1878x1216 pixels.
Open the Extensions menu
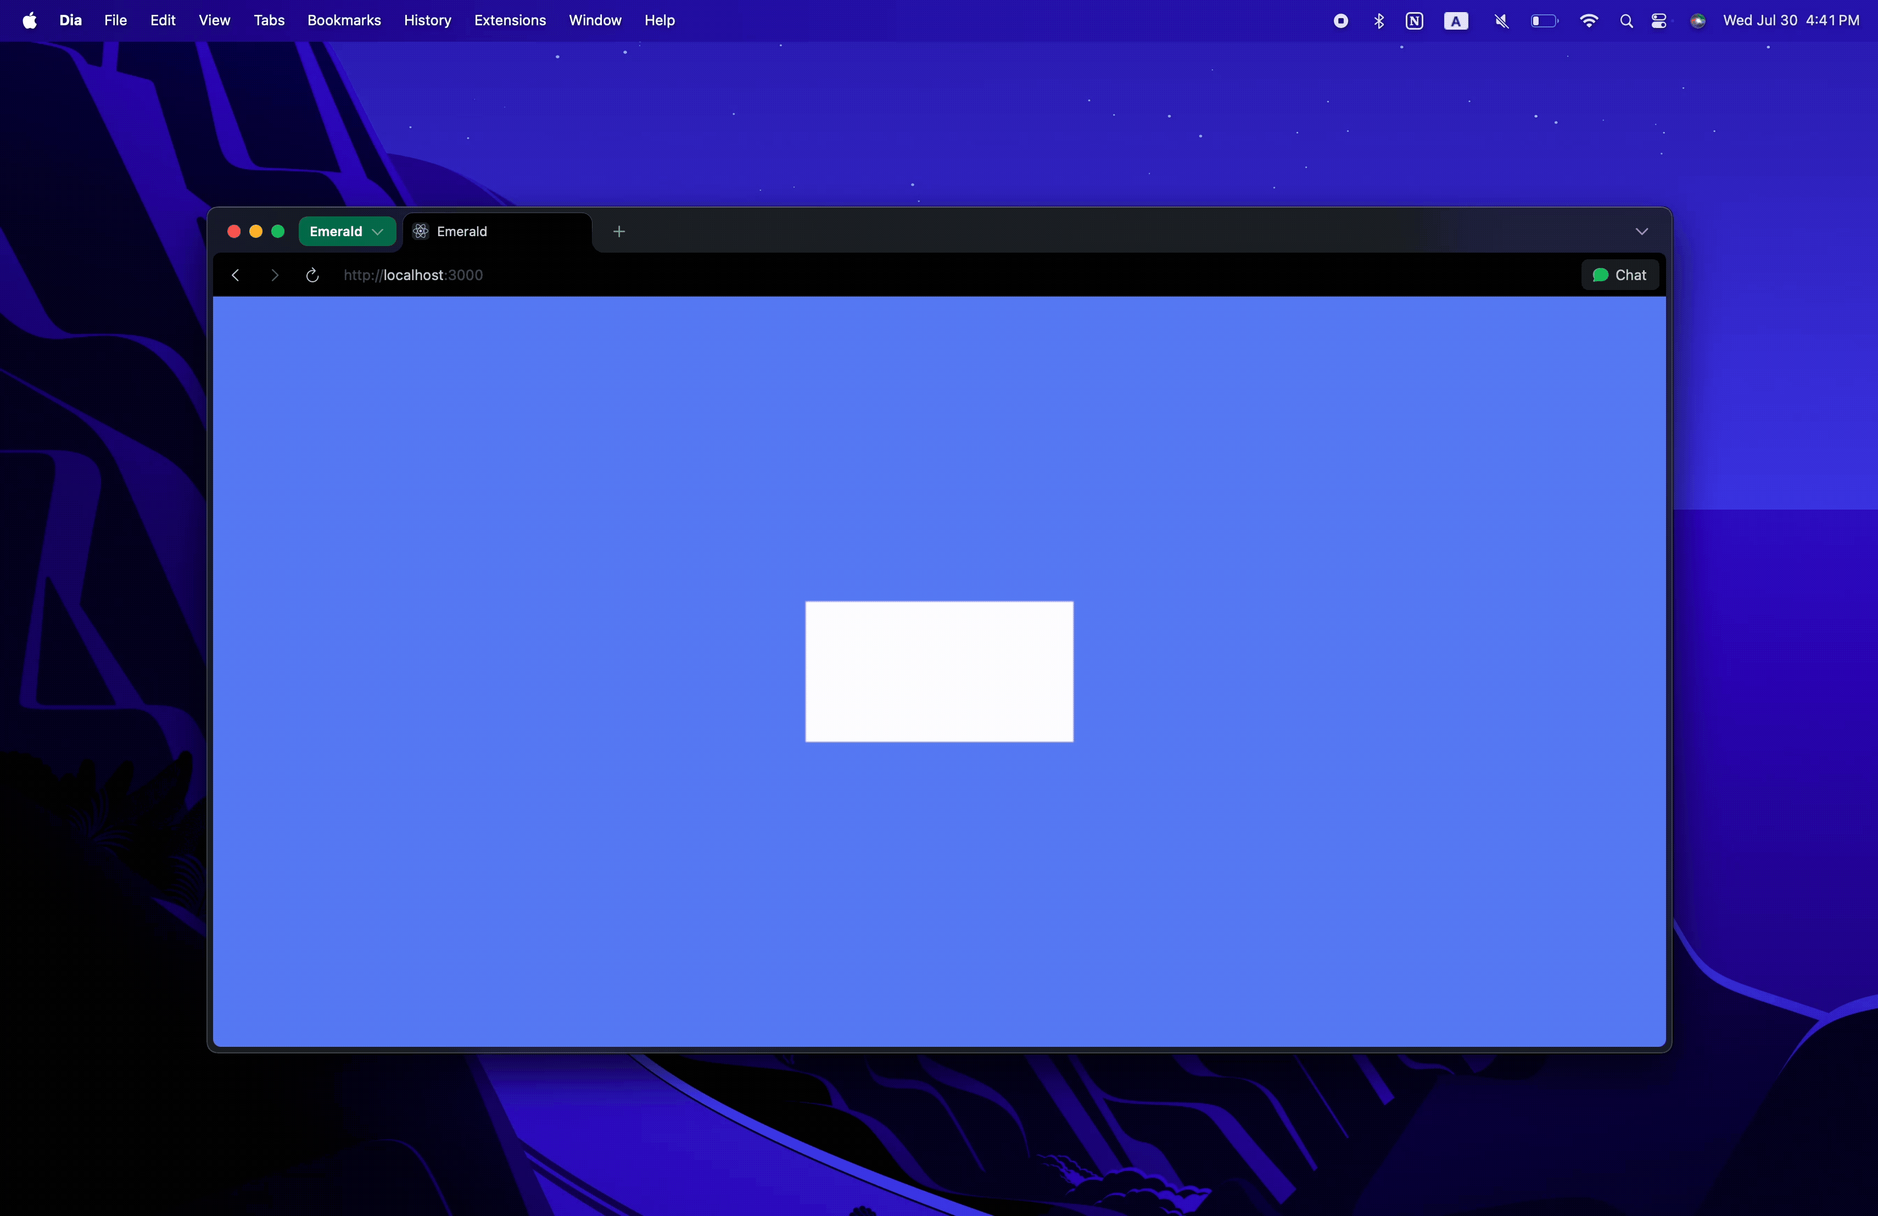[x=510, y=20]
